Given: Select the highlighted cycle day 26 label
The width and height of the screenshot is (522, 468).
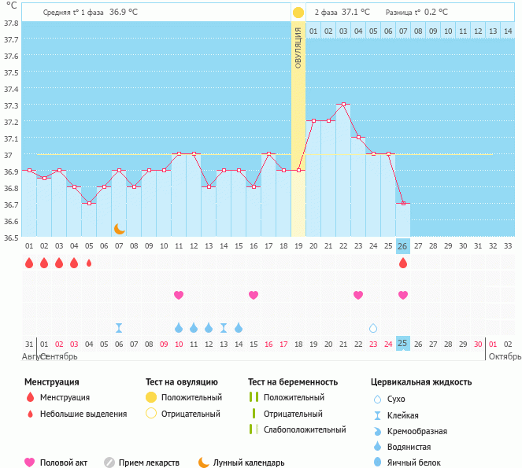Looking at the screenshot, I should click(x=403, y=246).
